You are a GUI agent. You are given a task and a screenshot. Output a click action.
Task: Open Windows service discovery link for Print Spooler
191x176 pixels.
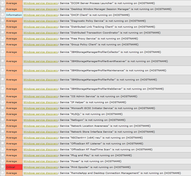click(x=41, y=167)
